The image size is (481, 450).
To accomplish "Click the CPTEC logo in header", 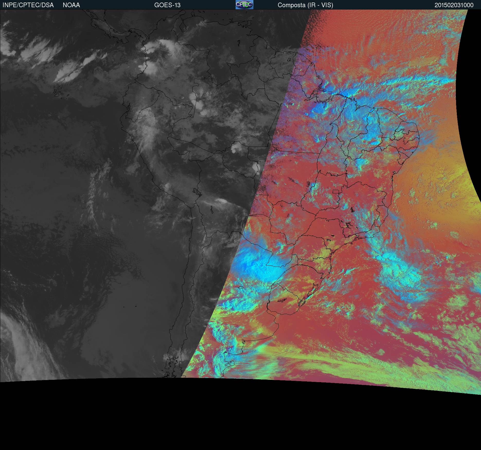I will pos(244,5).
